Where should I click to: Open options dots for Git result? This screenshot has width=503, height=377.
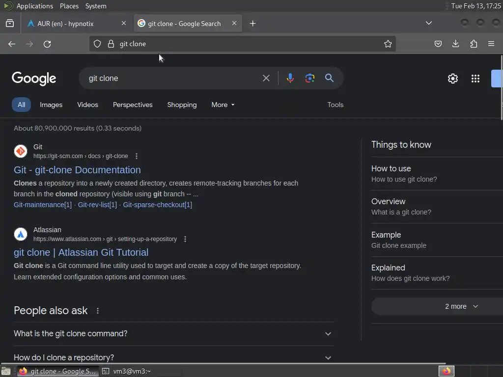coord(137,156)
